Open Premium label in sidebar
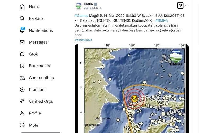The height and width of the screenshot is (133, 199). 37,89
